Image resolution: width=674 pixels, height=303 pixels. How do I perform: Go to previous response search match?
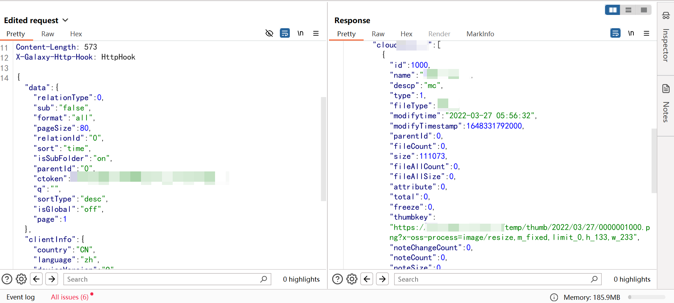point(367,279)
